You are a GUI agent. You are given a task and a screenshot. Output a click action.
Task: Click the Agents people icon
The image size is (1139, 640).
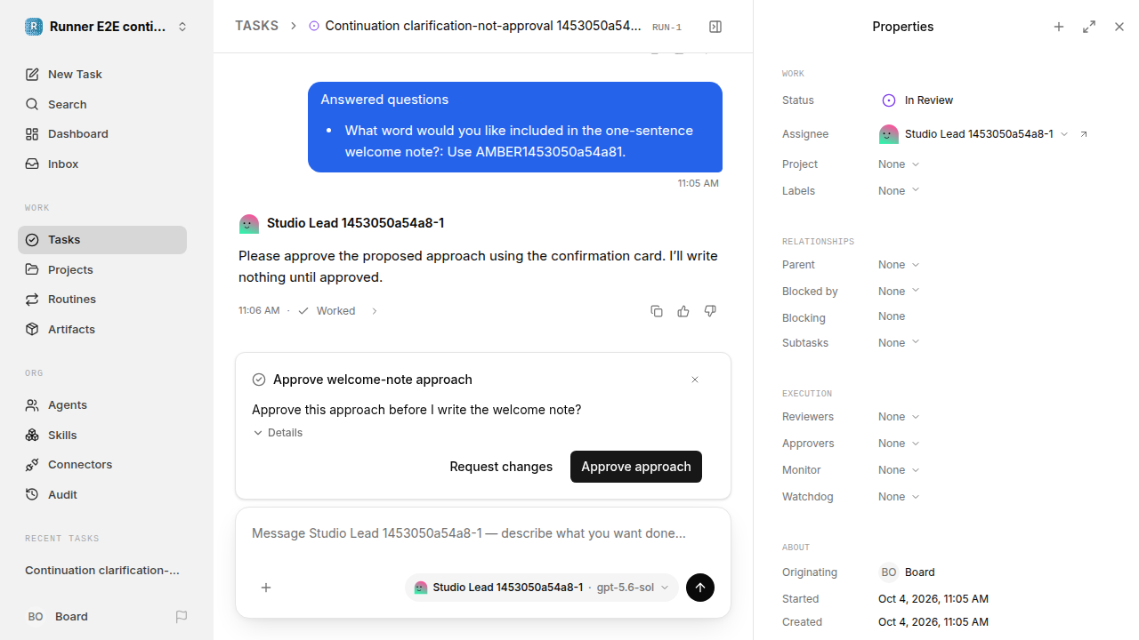pyautogui.click(x=32, y=404)
